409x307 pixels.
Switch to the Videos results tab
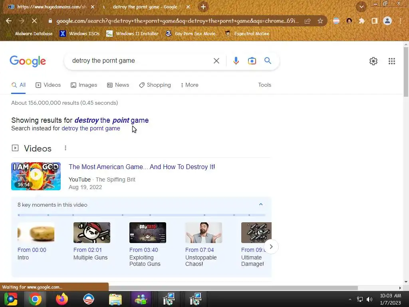click(x=48, y=85)
